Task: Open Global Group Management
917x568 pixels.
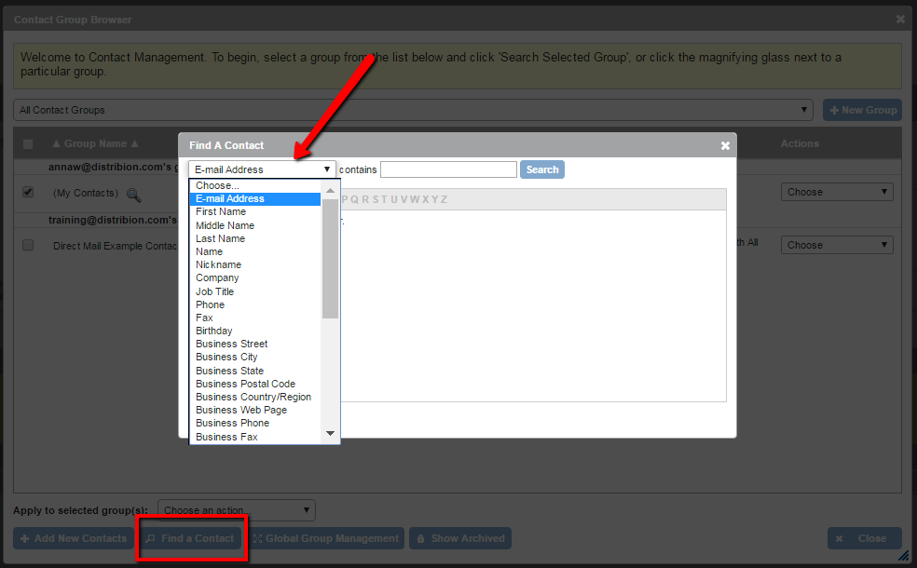Action: 326,538
